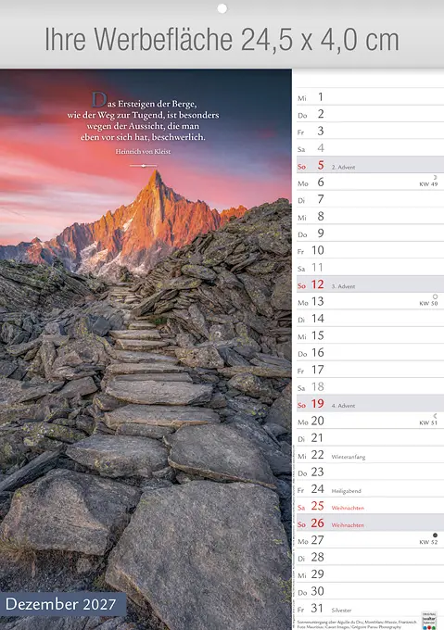This screenshot has height=630, width=444.
Task: Select the "3. Advent" label
Action: point(344,286)
